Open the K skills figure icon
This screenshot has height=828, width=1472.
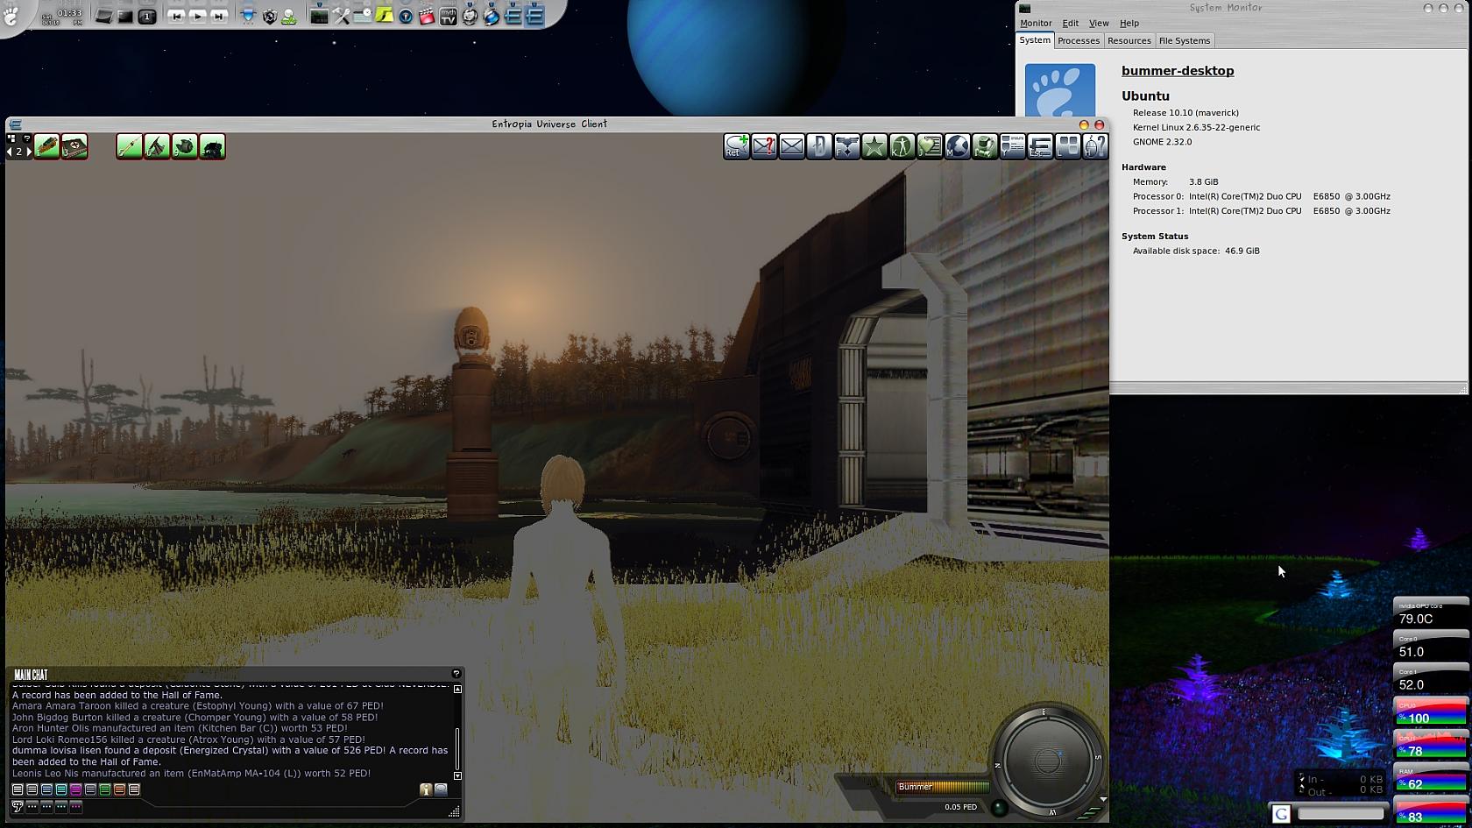pos(902,146)
